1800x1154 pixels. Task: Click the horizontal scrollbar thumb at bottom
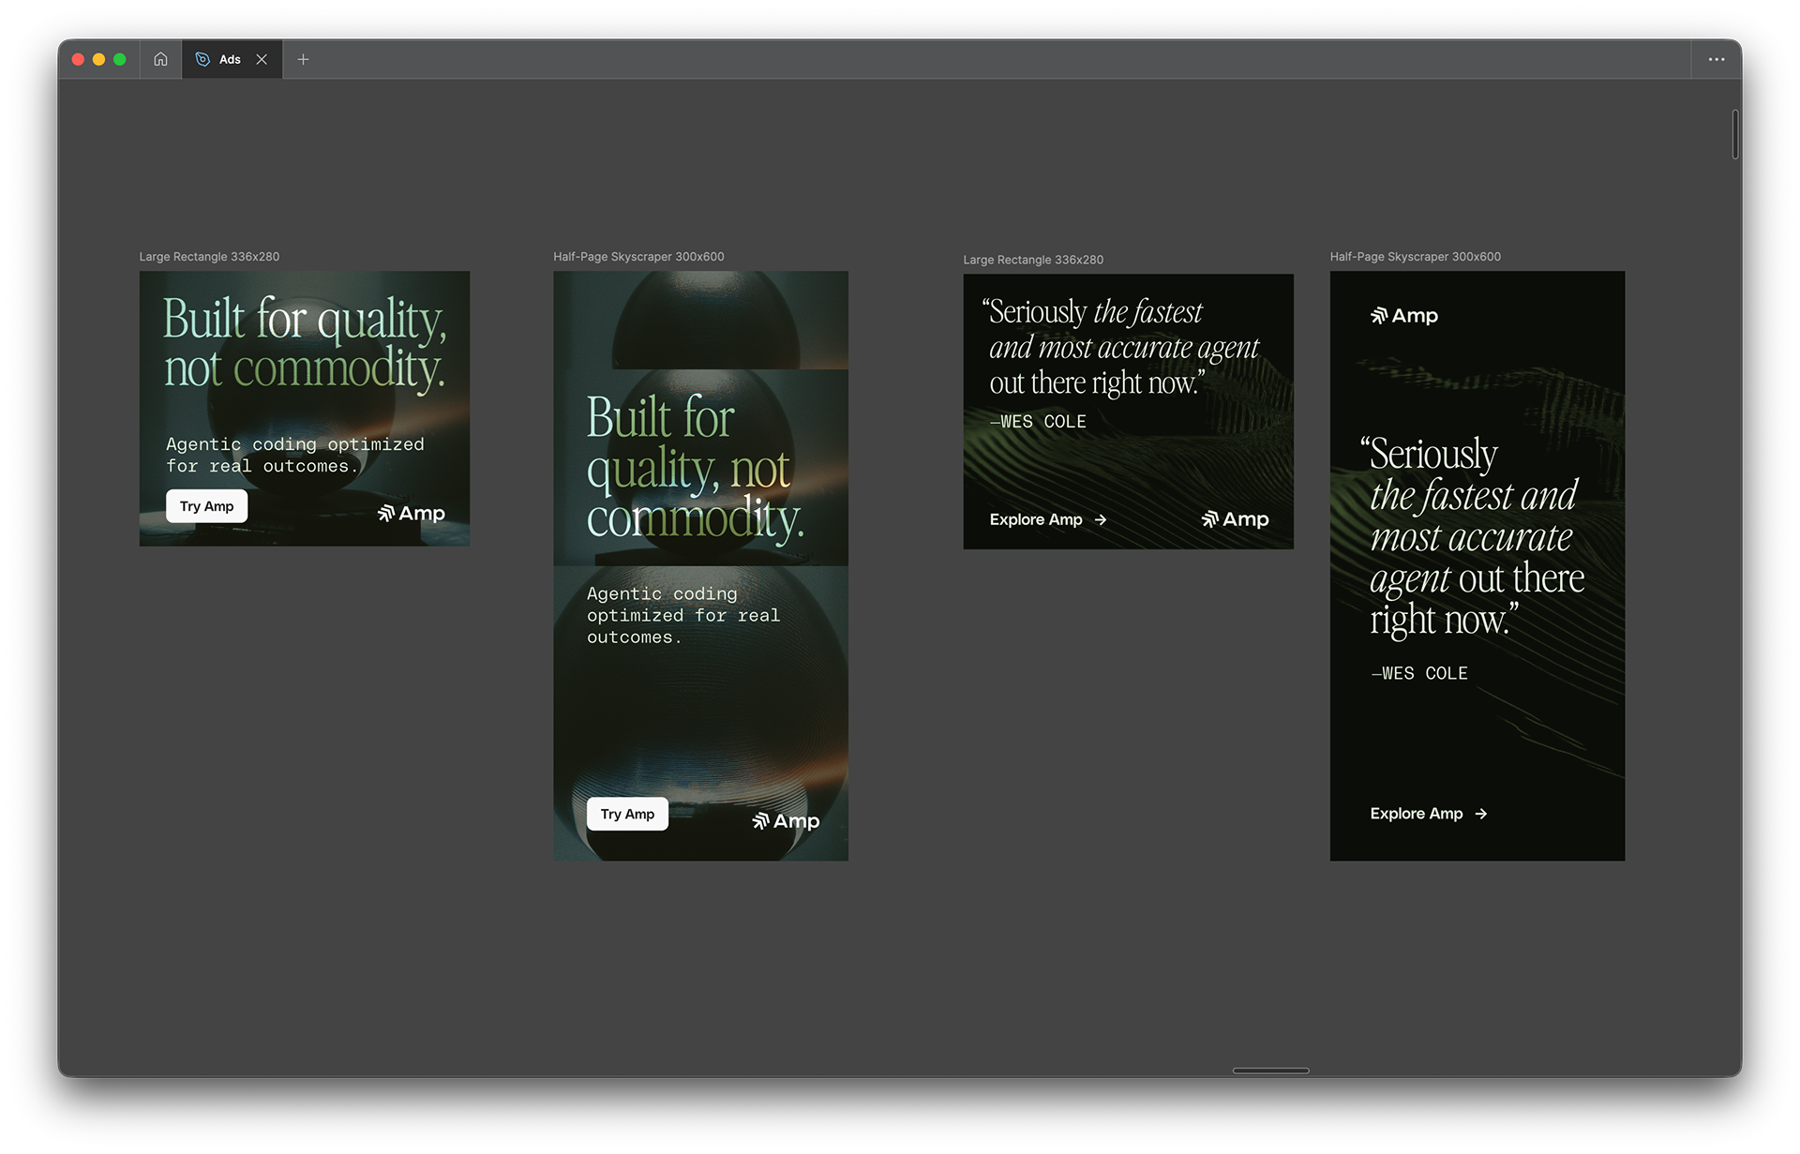click(x=1270, y=1070)
